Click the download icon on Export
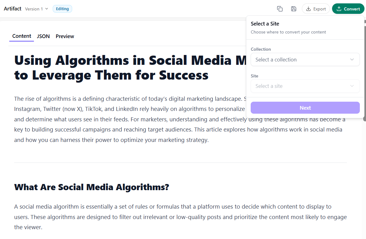 coord(308,9)
